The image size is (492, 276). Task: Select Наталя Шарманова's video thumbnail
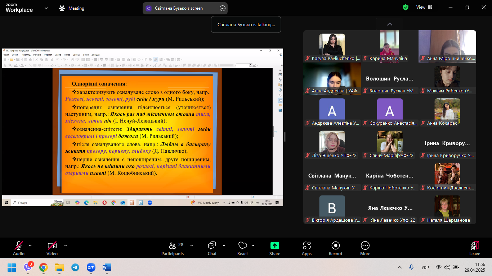pos(447,210)
